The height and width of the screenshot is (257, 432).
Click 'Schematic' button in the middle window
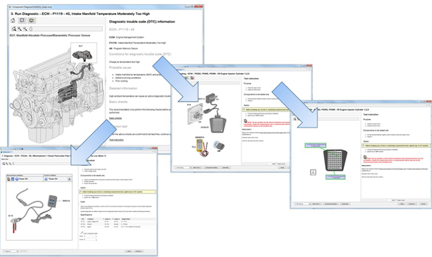coord(226,167)
